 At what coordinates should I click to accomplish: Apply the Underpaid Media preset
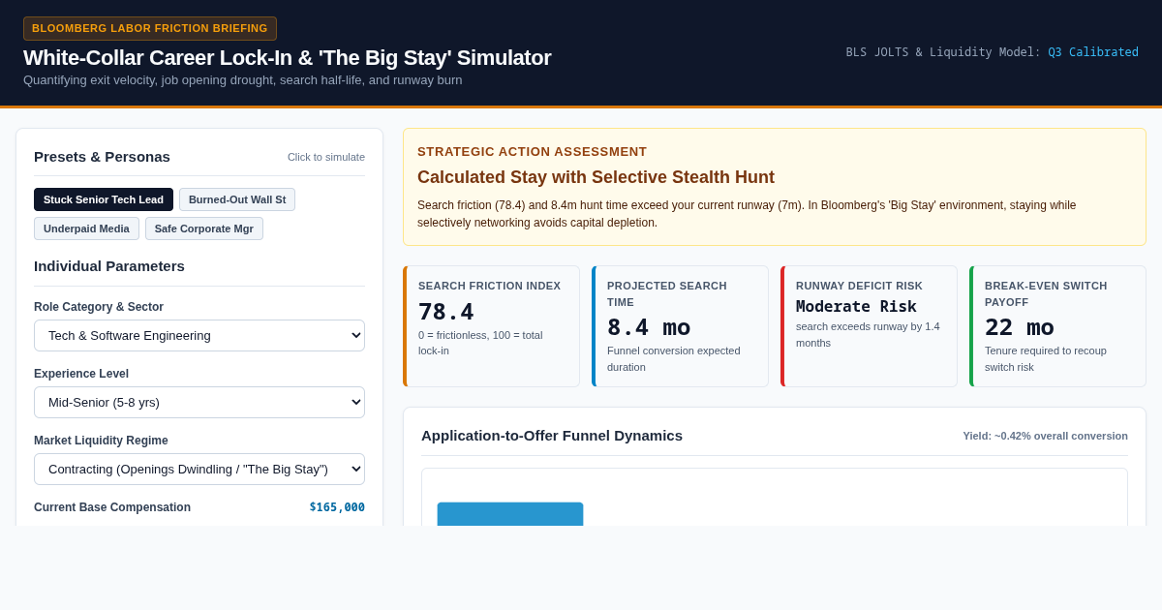(86, 229)
